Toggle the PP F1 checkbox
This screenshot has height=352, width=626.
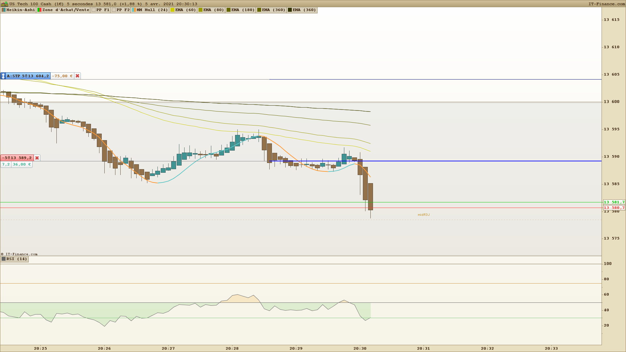[x=94, y=10]
